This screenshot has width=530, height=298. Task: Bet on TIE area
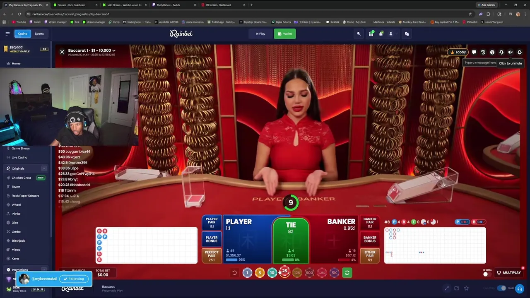pos(291,240)
